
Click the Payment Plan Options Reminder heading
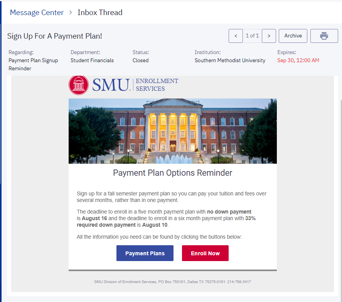point(172,173)
